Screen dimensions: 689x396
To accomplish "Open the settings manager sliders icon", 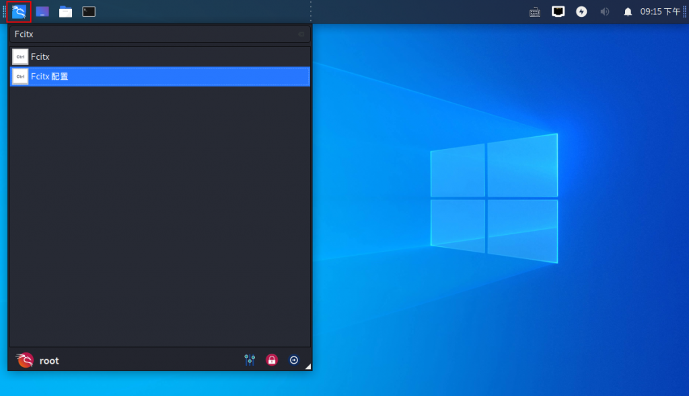I will [250, 360].
